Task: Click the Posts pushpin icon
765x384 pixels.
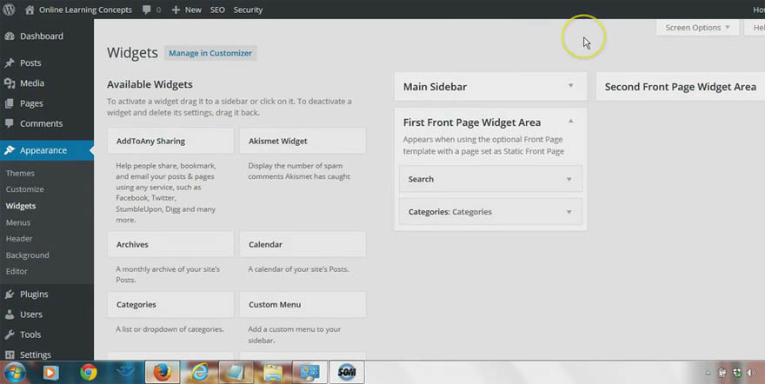Action: tap(10, 63)
